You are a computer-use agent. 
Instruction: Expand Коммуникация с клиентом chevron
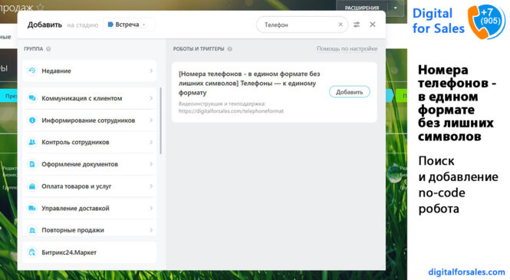(x=151, y=98)
